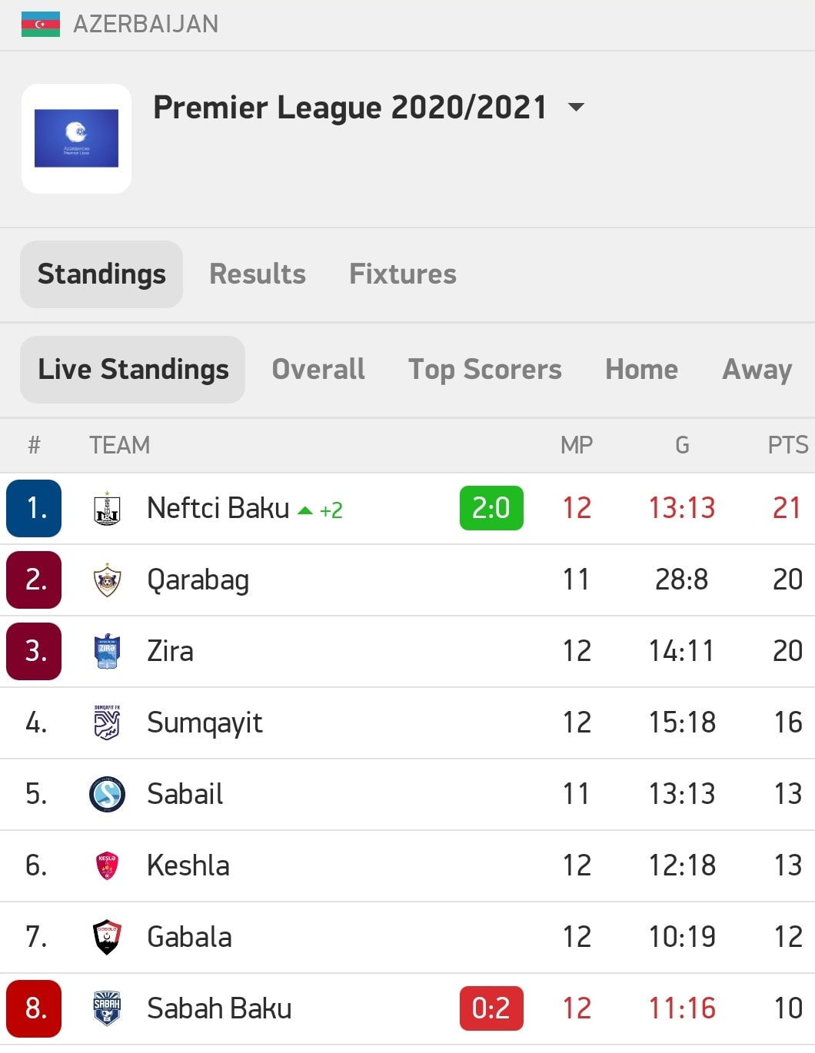This screenshot has width=815, height=1053.
Task: Click the Neftci Baku club crest
Action: click(x=107, y=508)
